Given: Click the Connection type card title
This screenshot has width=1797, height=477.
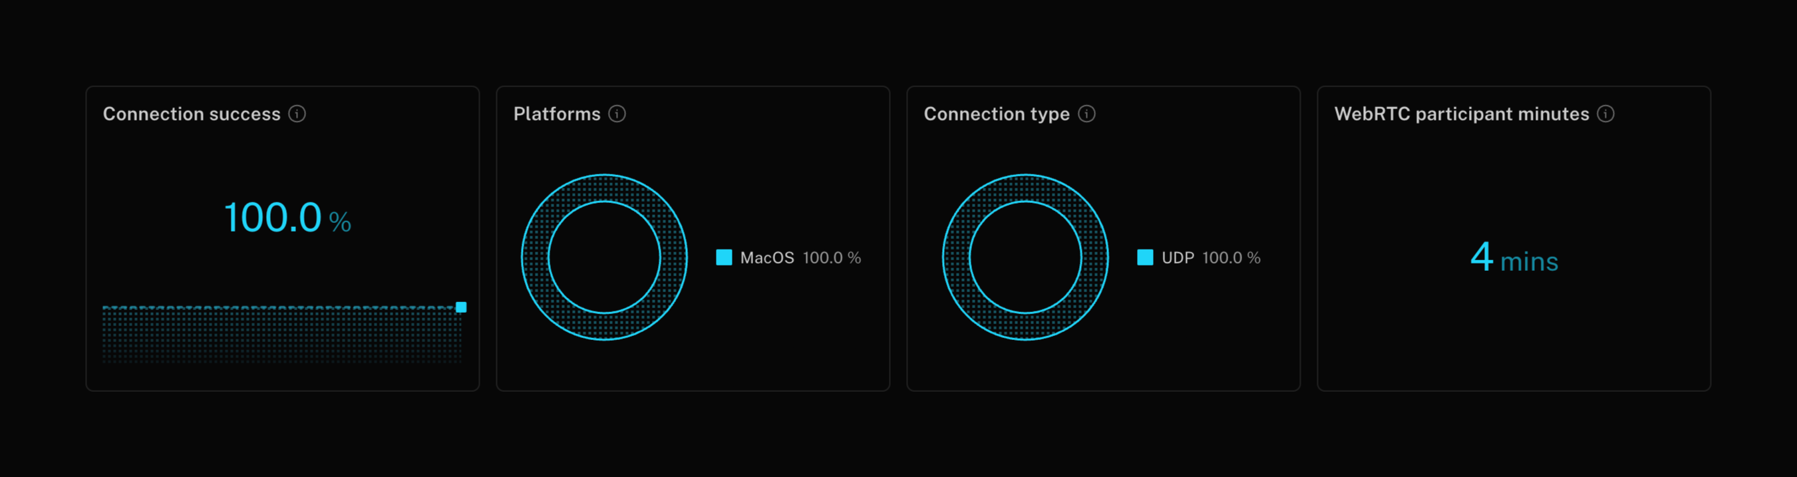Looking at the screenshot, I should point(996,114).
